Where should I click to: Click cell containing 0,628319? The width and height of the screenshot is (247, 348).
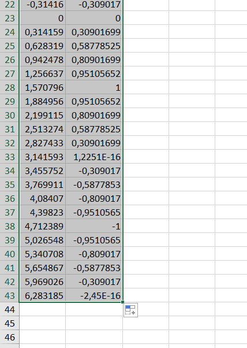tap(43, 46)
